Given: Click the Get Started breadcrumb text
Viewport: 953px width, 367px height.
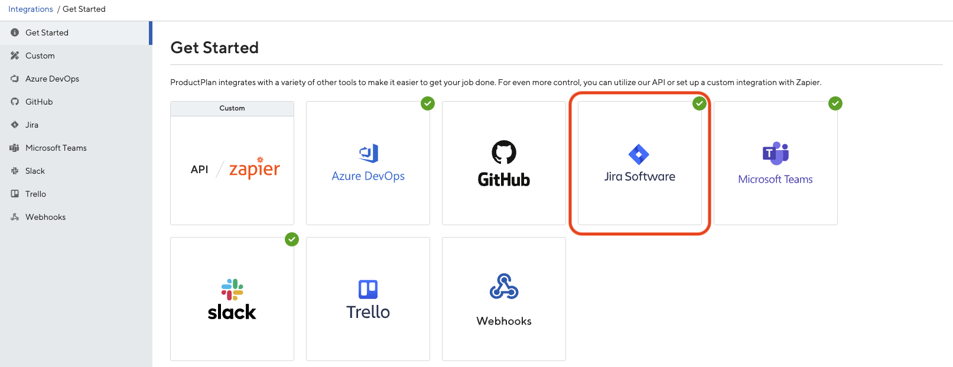Looking at the screenshot, I should point(84,9).
